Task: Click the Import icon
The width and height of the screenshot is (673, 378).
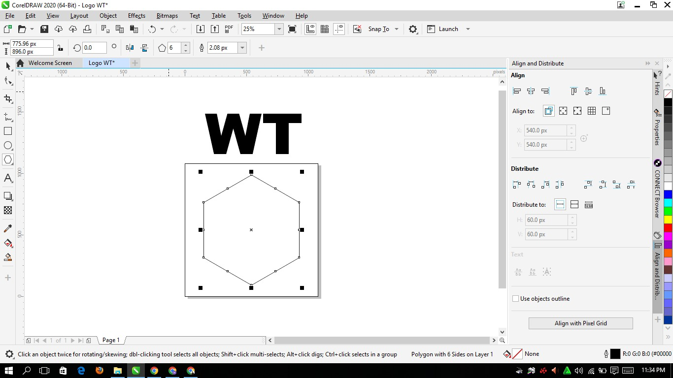Action: (201, 29)
